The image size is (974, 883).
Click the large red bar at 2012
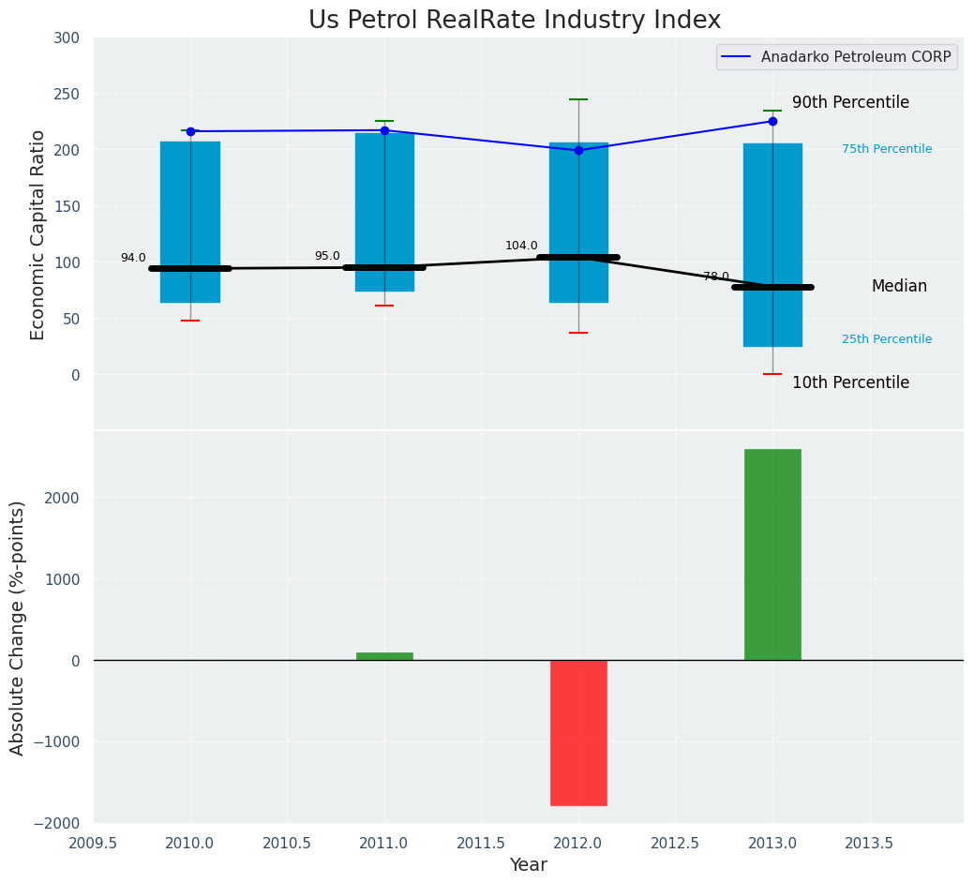[578, 732]
